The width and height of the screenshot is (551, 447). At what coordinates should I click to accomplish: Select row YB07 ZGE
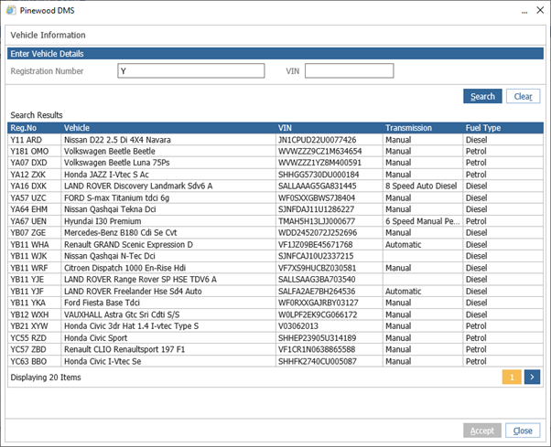coord(275,232)
